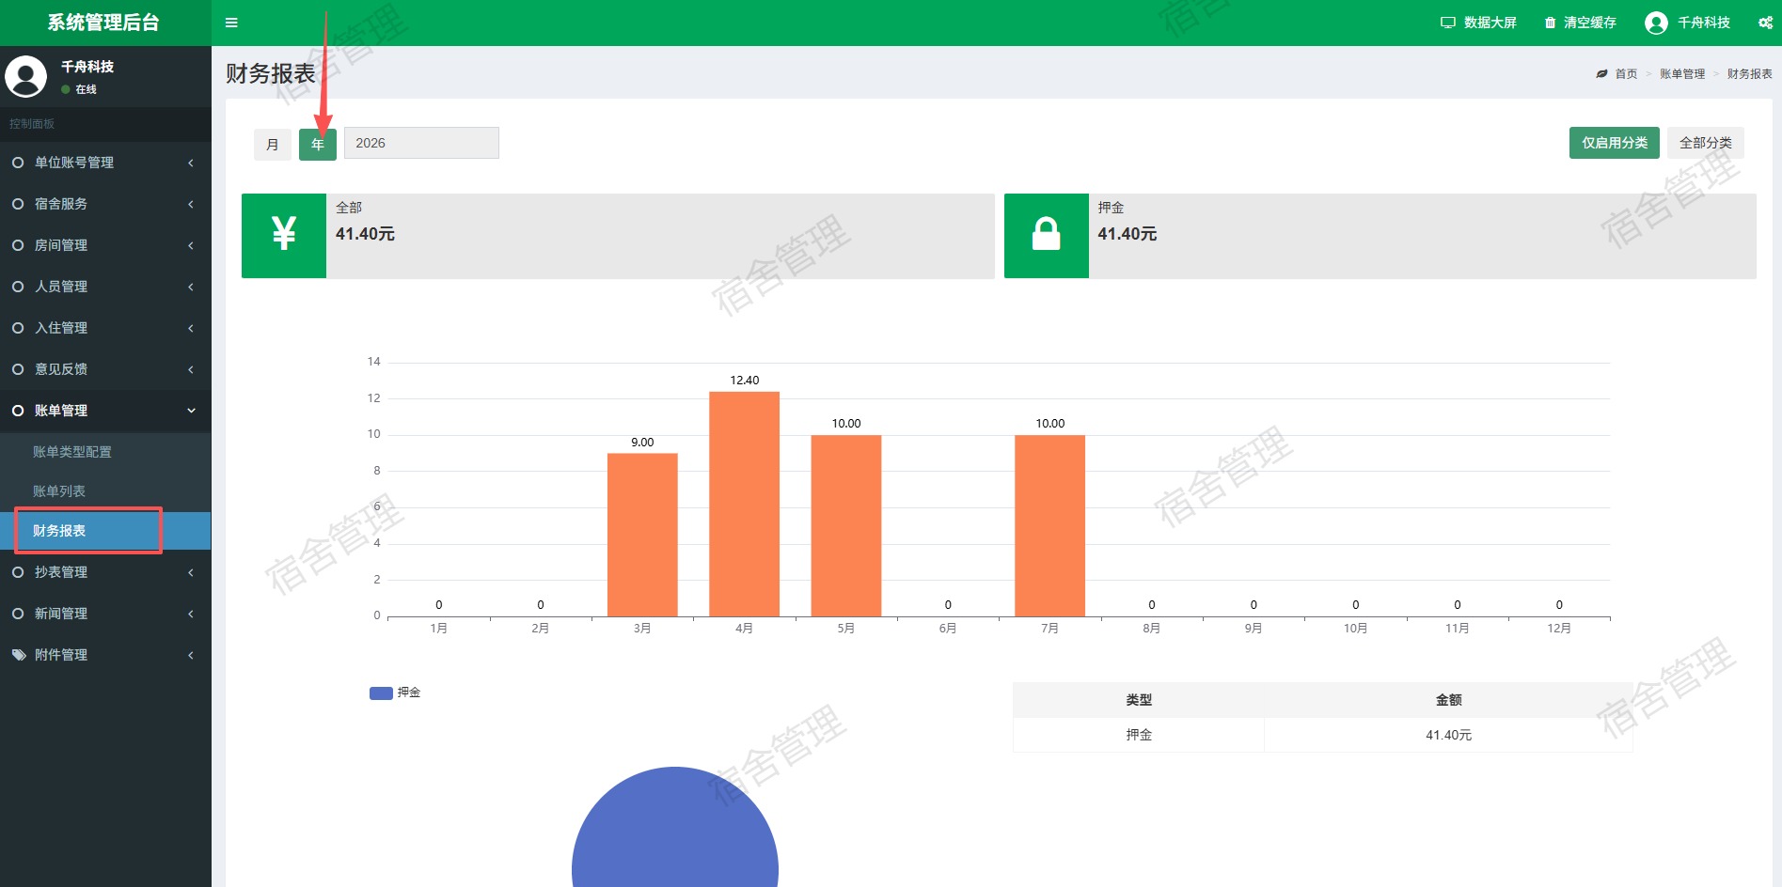Click the 系统管理后台 logo title
1782x887 pixels.
[x=103, y=23]
